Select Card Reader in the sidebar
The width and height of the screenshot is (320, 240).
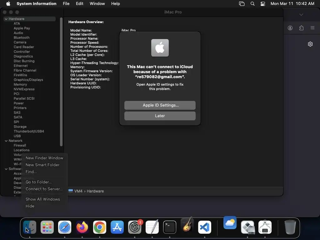tap(24, 47)
